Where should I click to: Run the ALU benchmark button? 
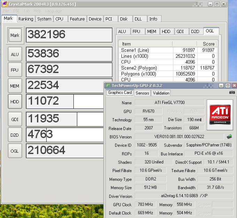click(x=15, y=54)
